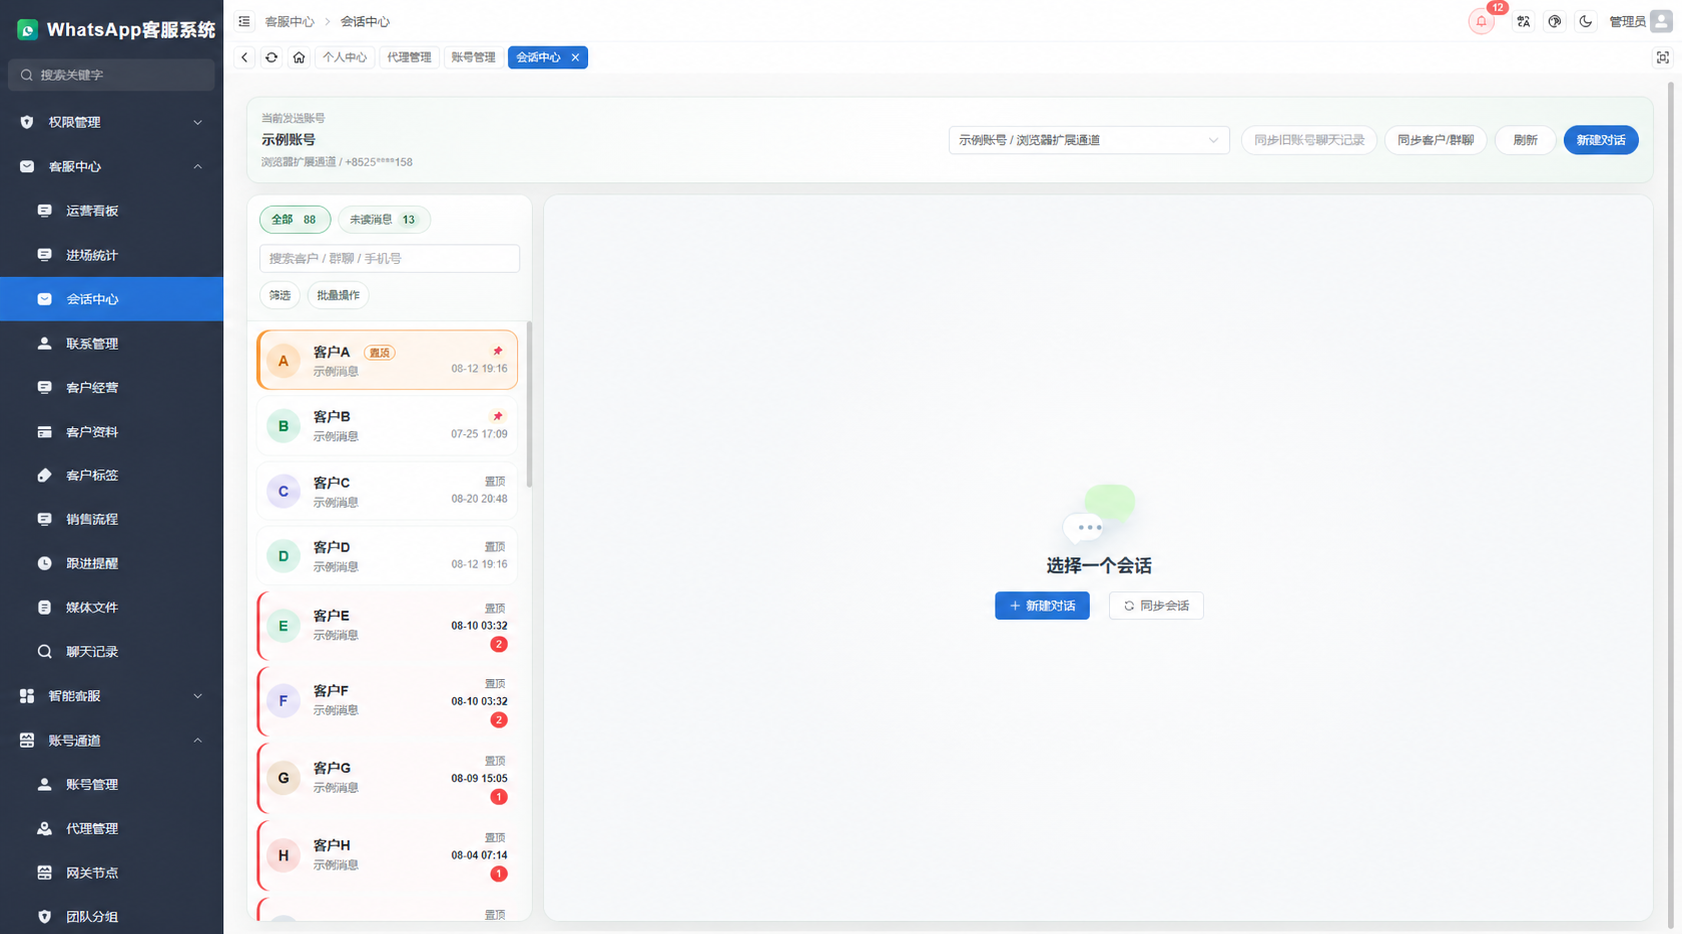1682x934 pixels.
Task: Go back with the left arrow tab button
Action: pyautogui.click(x=244, y=57)
